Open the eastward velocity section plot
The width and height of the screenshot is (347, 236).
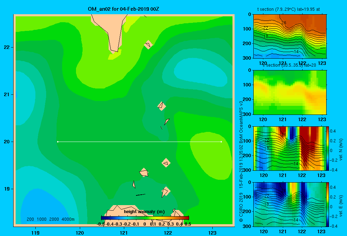[290, 204]
